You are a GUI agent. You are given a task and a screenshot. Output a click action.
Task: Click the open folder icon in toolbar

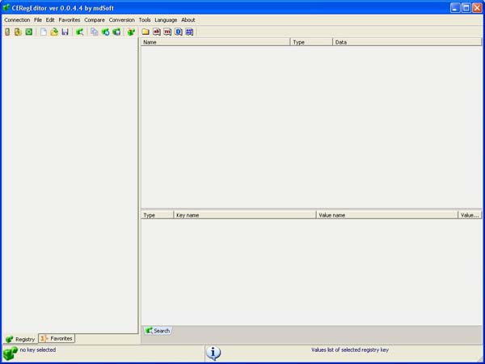click(x=54, y=32)
